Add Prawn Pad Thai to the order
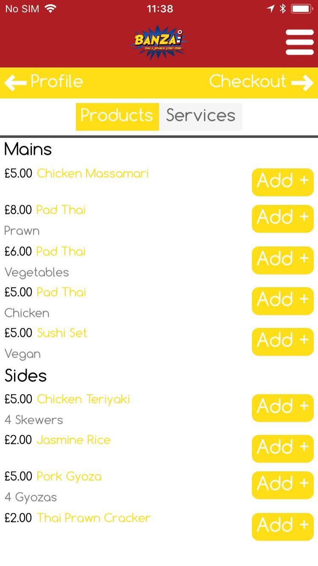318x566 pixels. (x=282, y=219)
